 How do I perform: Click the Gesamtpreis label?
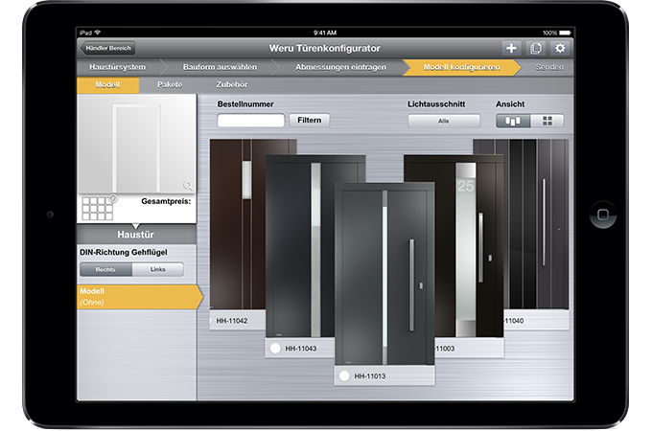point(166,201)
